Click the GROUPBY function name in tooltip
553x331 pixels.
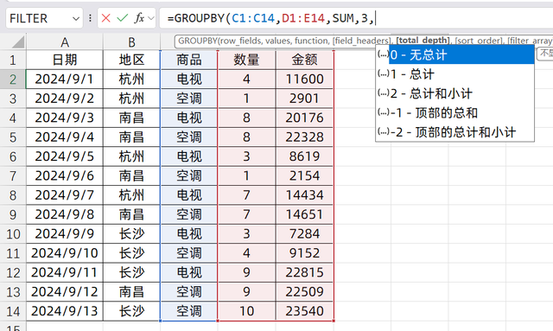pos(197,41)
